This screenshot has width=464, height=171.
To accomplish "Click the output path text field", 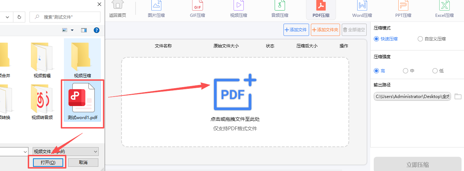I will pos(412,97).
